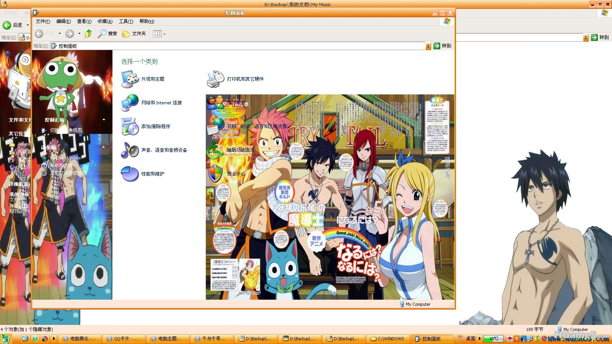Switch to QQ卡片 taskbar button

124,339
